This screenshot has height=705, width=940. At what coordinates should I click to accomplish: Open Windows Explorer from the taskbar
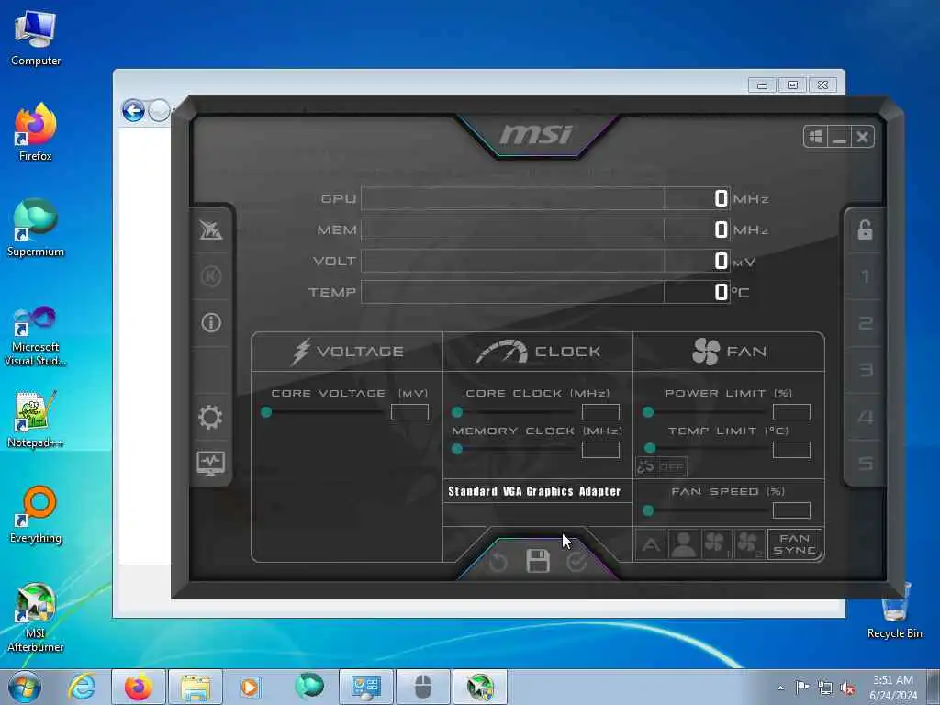196,687
